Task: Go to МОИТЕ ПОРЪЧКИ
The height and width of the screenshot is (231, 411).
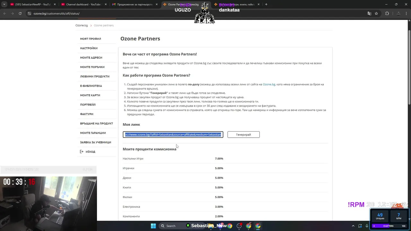Action: (92, 67)
